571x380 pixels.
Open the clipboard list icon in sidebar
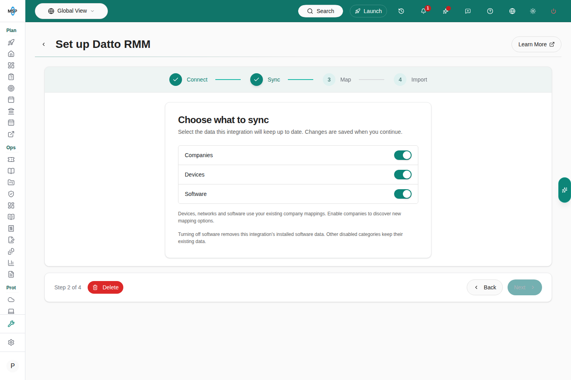point(11,77)
